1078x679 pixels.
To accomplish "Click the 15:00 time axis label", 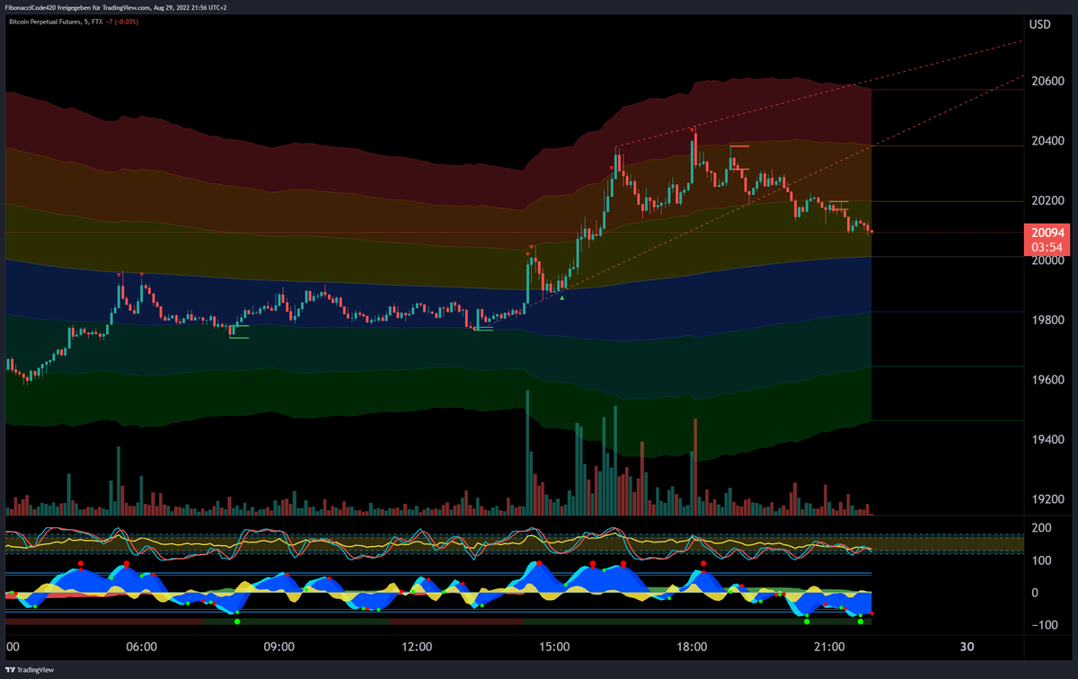I will coord(554,647).
